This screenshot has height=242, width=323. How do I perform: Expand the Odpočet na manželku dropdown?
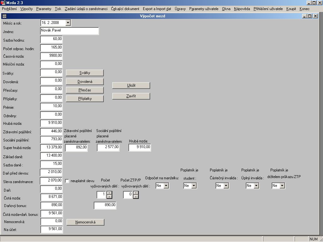coord(166,186)
